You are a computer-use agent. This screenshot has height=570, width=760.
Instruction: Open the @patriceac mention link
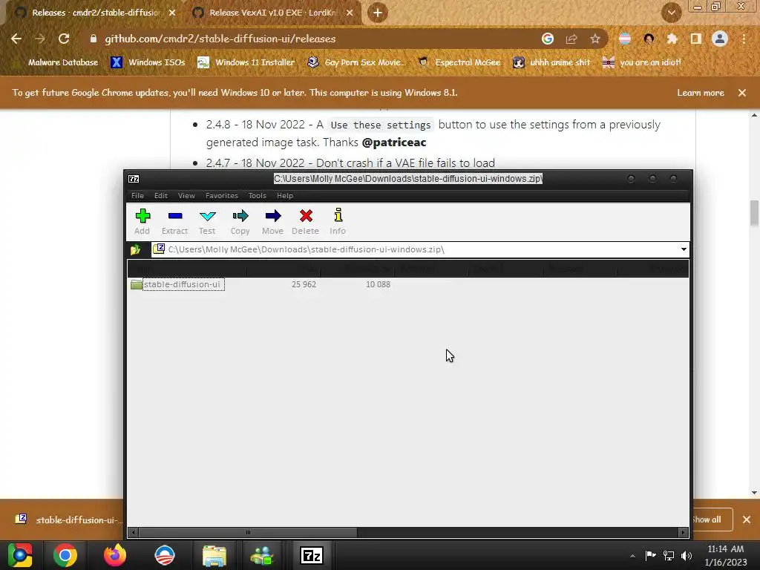394,142
